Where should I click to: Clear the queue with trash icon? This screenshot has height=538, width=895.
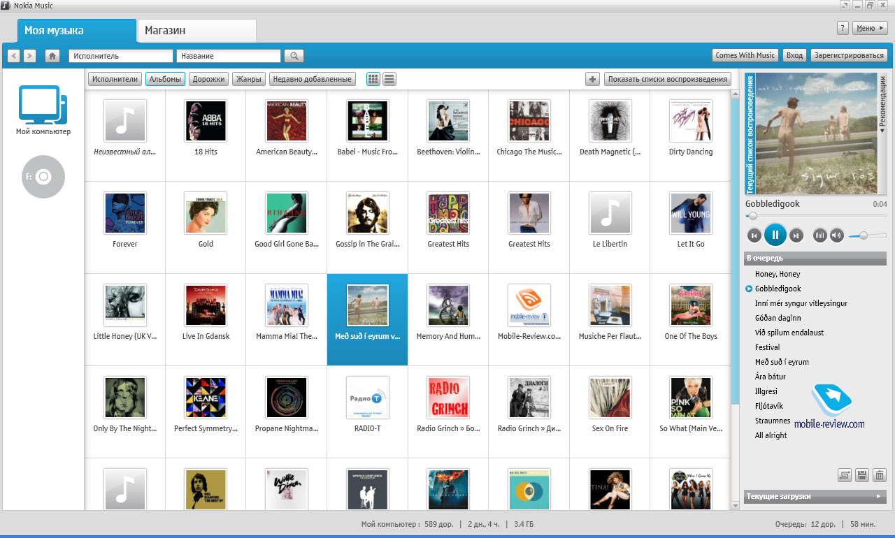click(x=880, y=476)
